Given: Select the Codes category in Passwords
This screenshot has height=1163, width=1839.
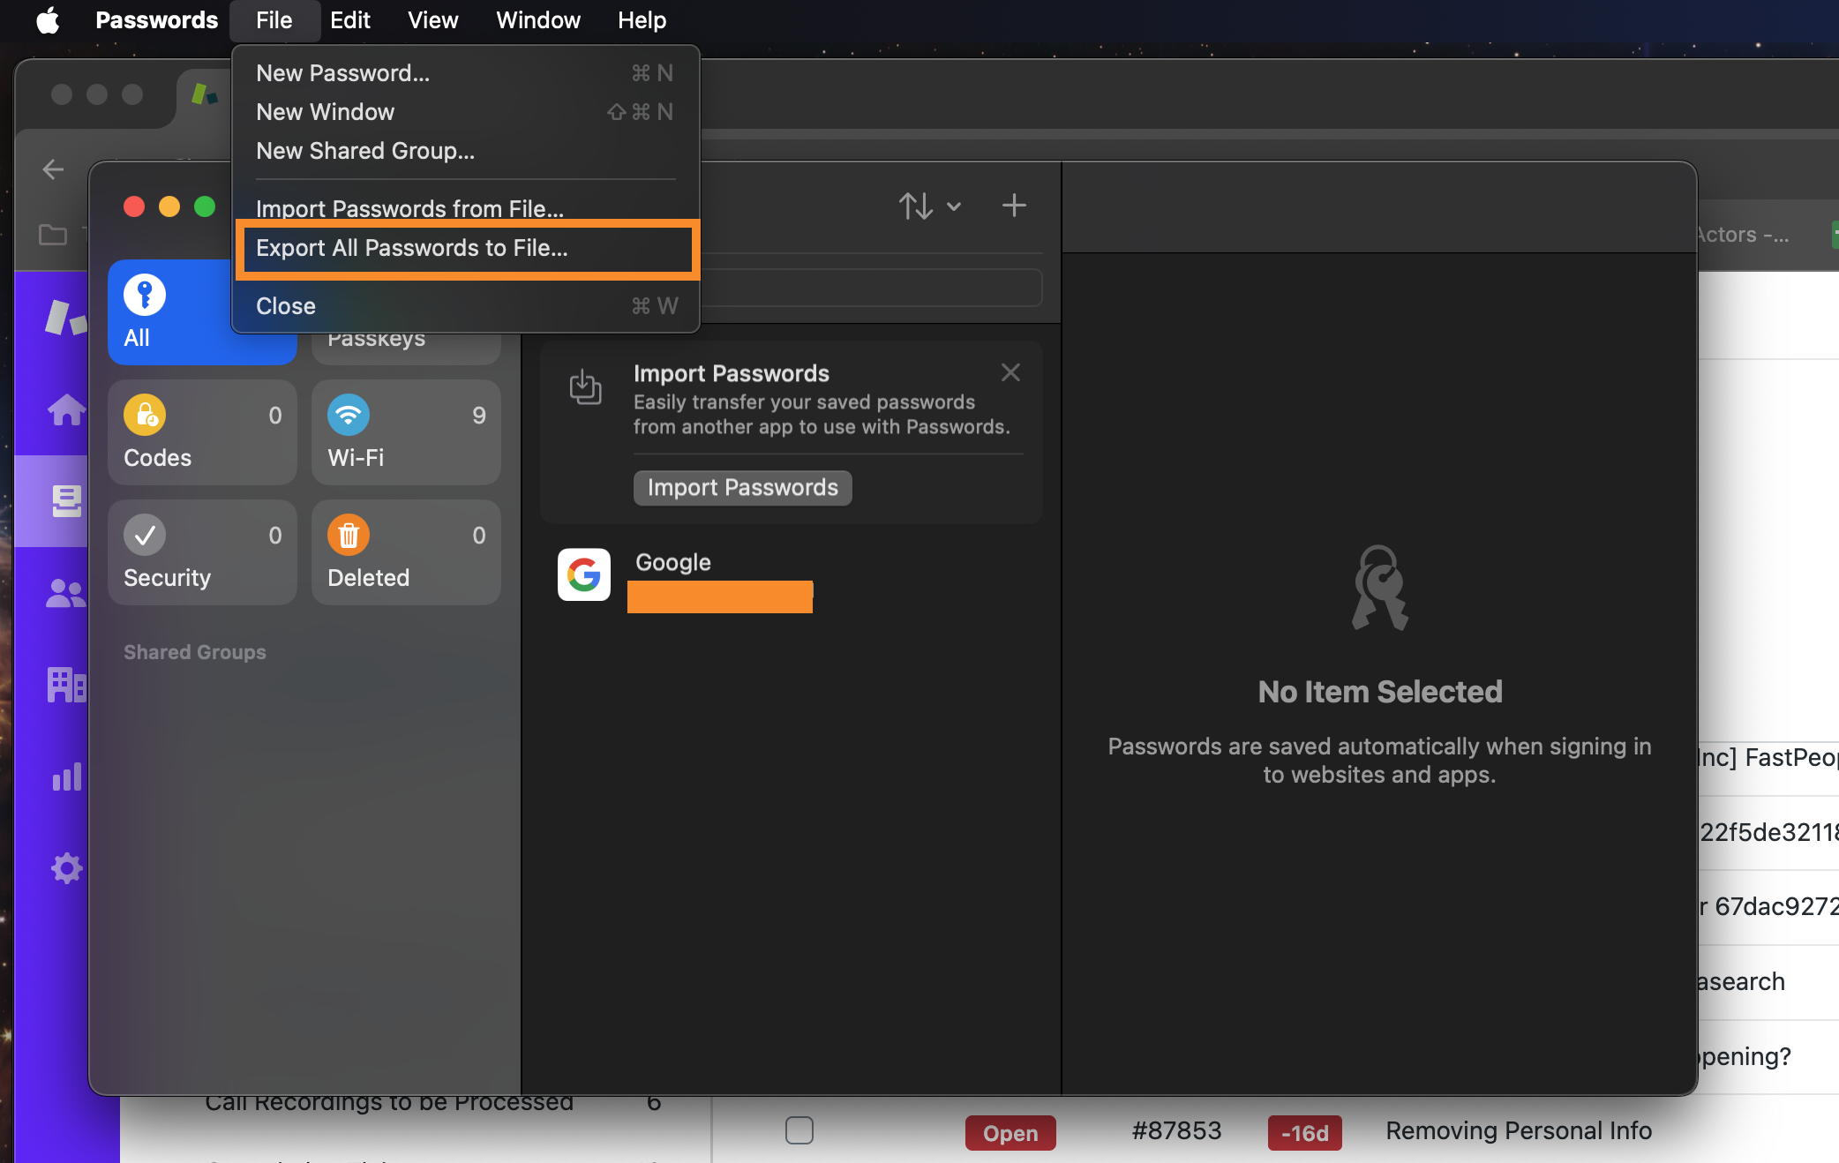Looking at the screenshot, I should point(202,432).
